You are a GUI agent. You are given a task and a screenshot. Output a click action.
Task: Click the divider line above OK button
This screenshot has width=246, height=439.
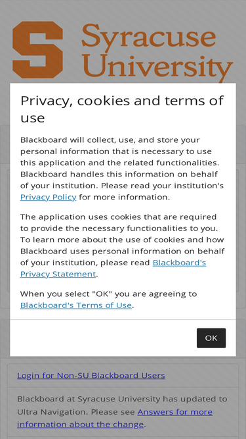(123, 319)
